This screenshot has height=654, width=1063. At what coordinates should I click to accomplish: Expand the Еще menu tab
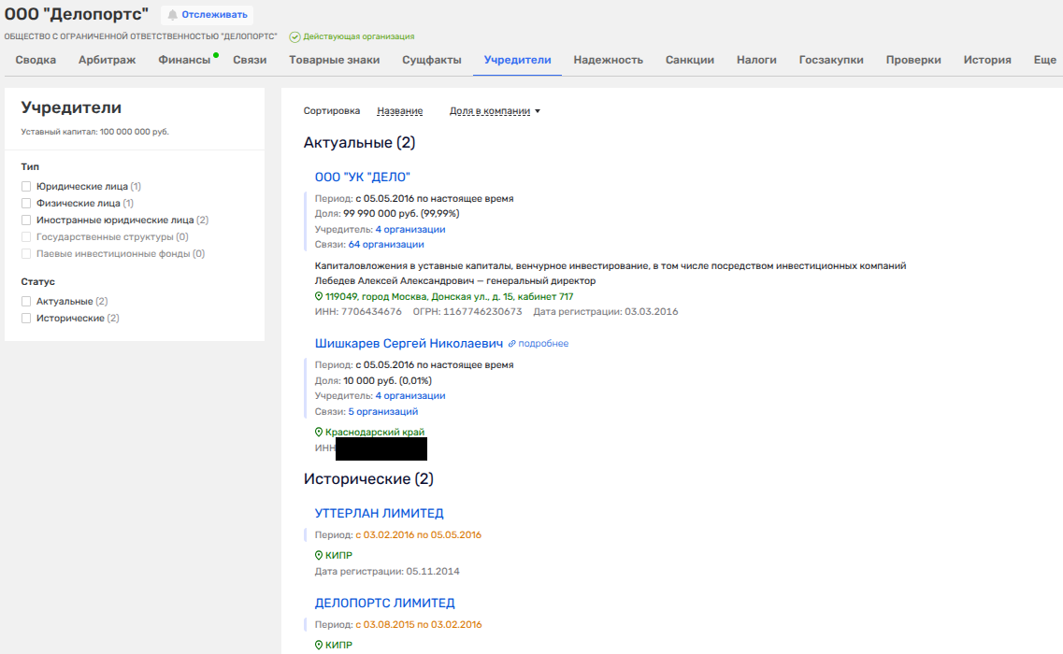[x=1044, y=60]
